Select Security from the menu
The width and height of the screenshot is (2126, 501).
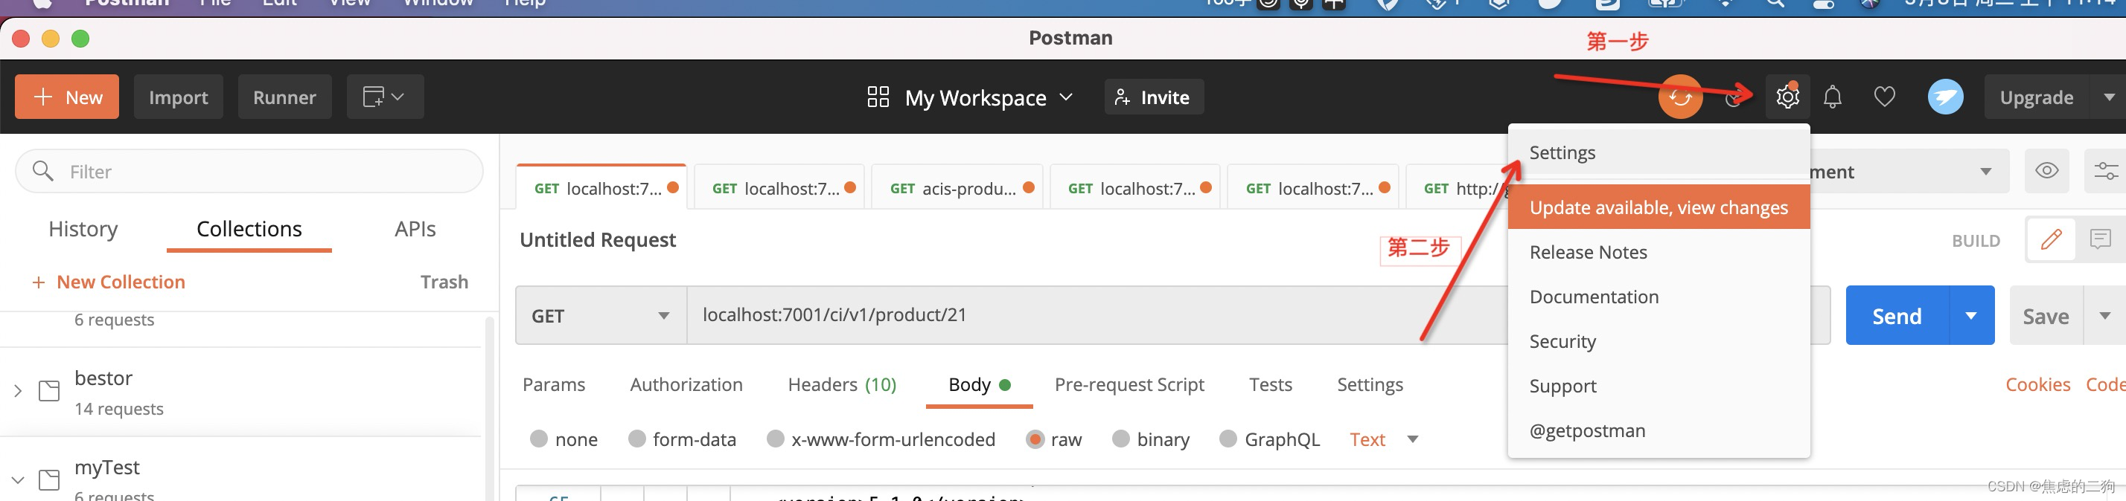point(1659,341)
